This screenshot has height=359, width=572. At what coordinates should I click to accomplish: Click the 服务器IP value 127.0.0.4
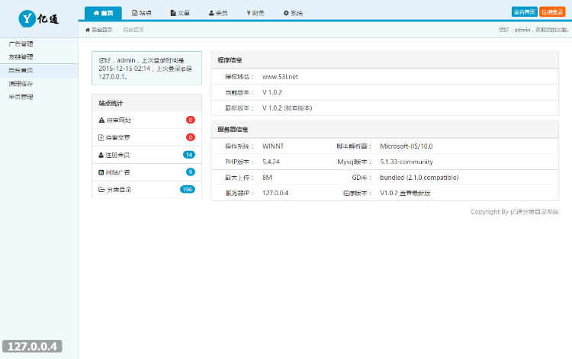pyautogui.click(x=275, y=193)
